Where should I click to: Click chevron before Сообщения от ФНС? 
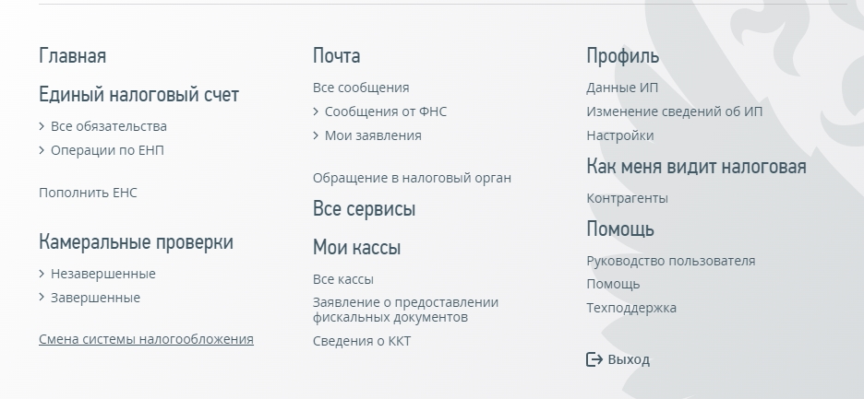coord(316,111)
